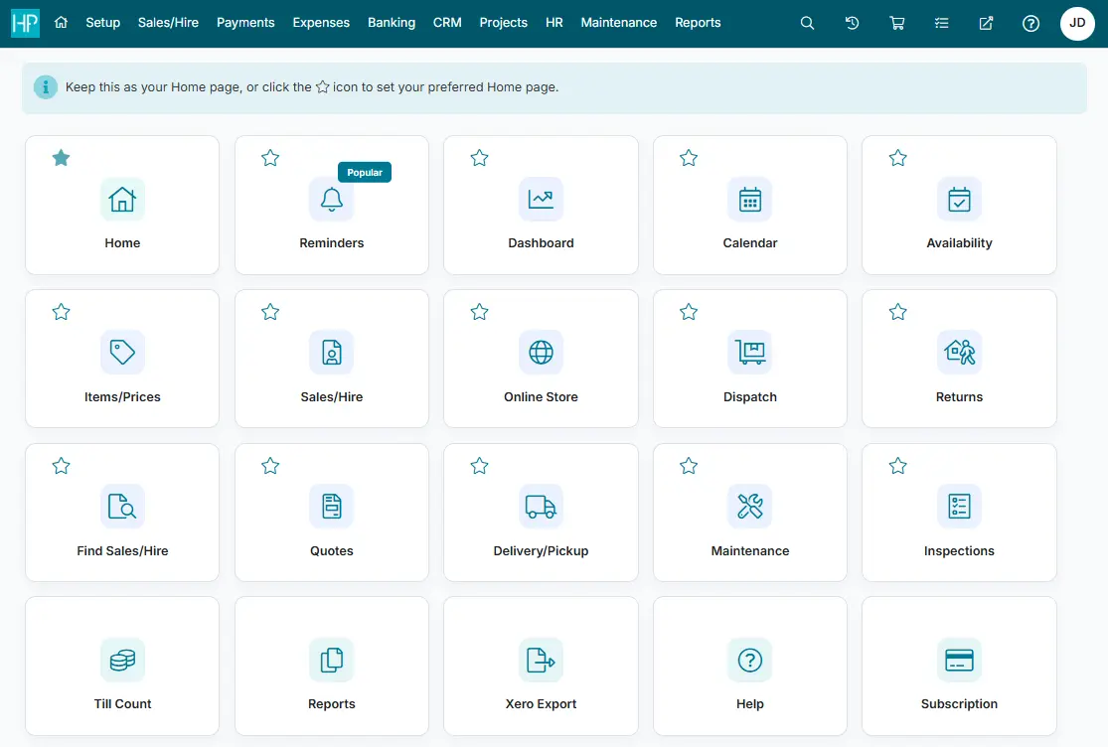The width and height of the screenshot is (1108, 747).
Task: Click the Availability calendar-check icon
Action: pyautogui.click(x=959, y=199)
